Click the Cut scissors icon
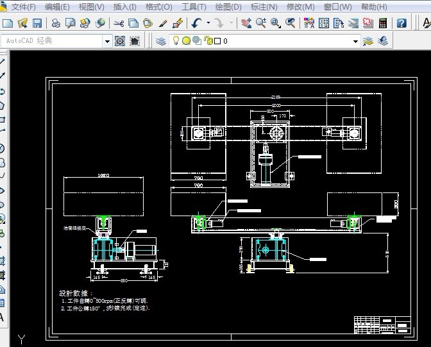 pos(119,23)
